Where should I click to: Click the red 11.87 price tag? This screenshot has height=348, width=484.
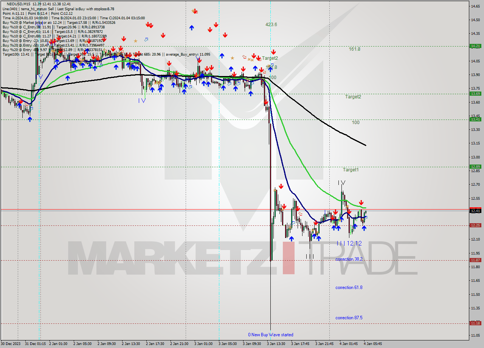pyautogui.click(x=475, y=260)
